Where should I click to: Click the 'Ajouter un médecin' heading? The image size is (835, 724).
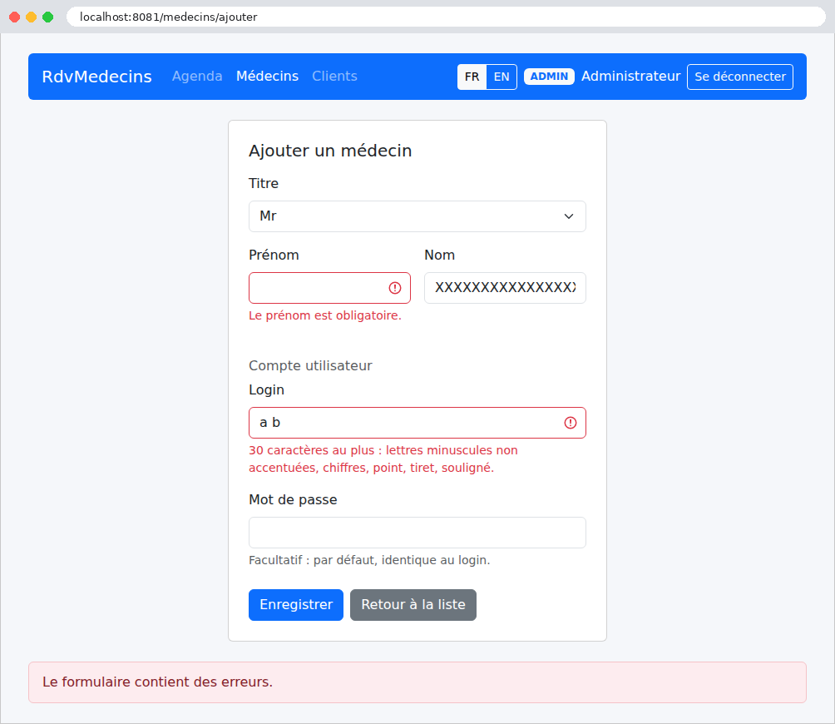pyautogui.click(x=330, y=151)
